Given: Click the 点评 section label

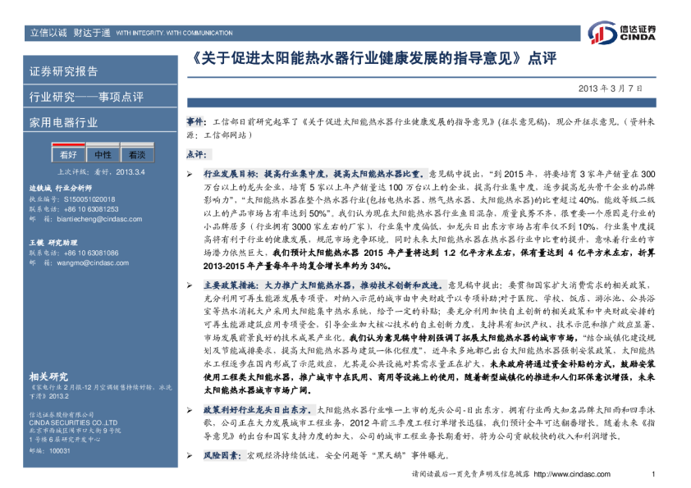Looking at the screenshot, I should (197, 154).
